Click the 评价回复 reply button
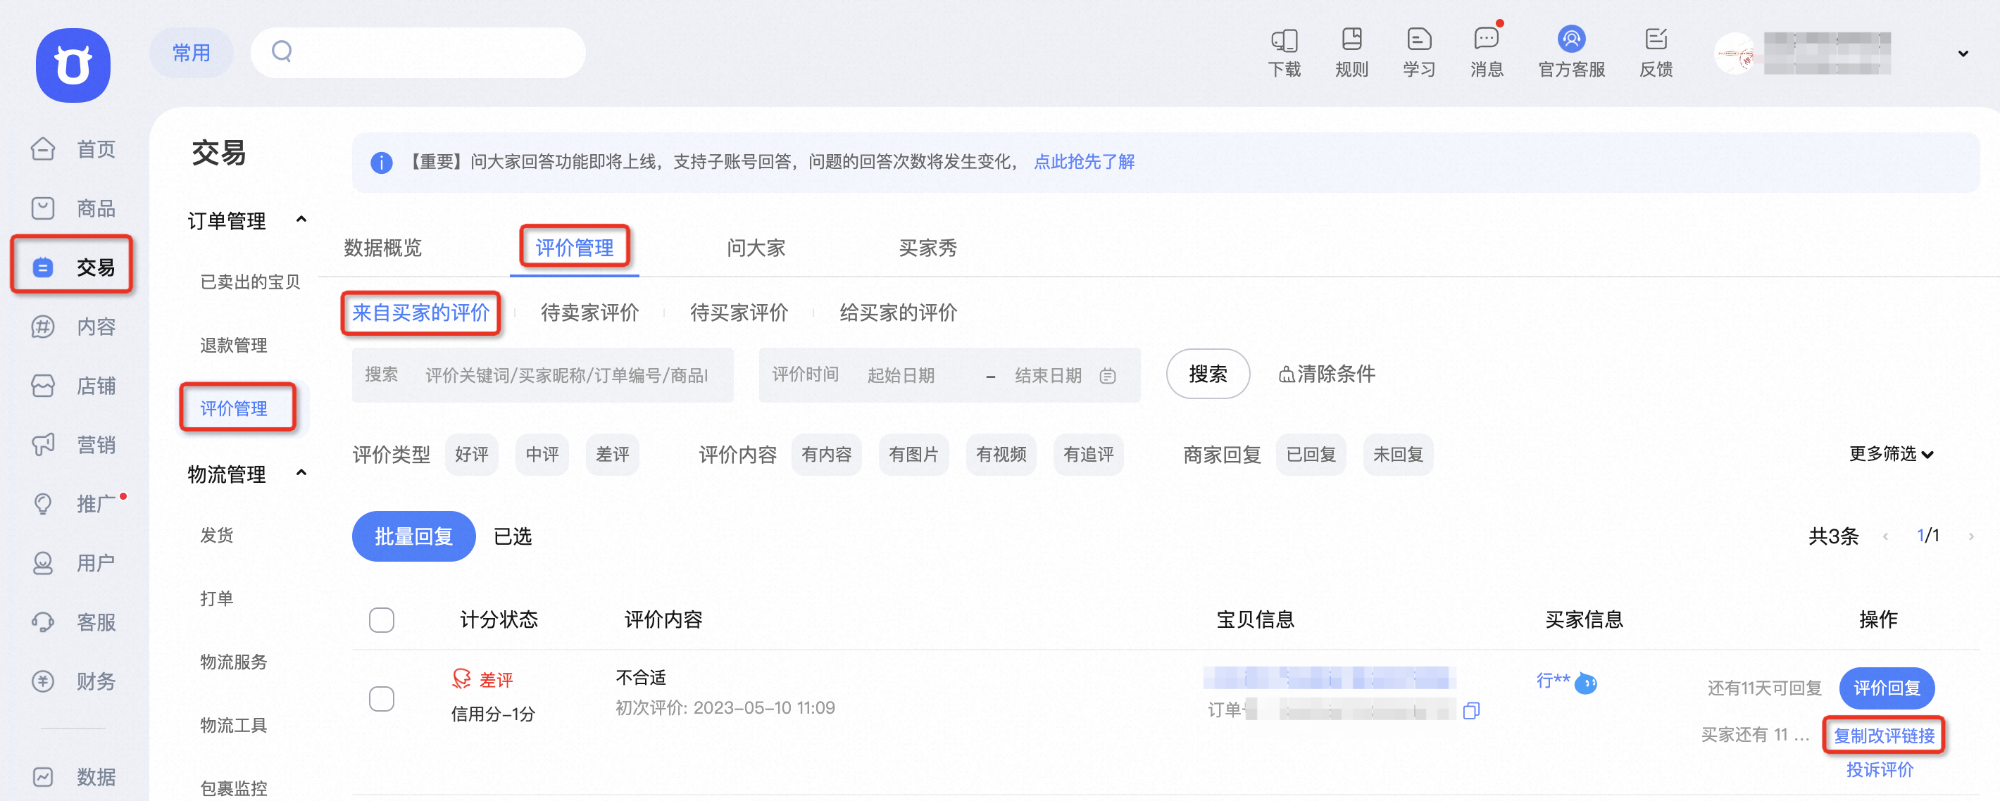 1887,688
